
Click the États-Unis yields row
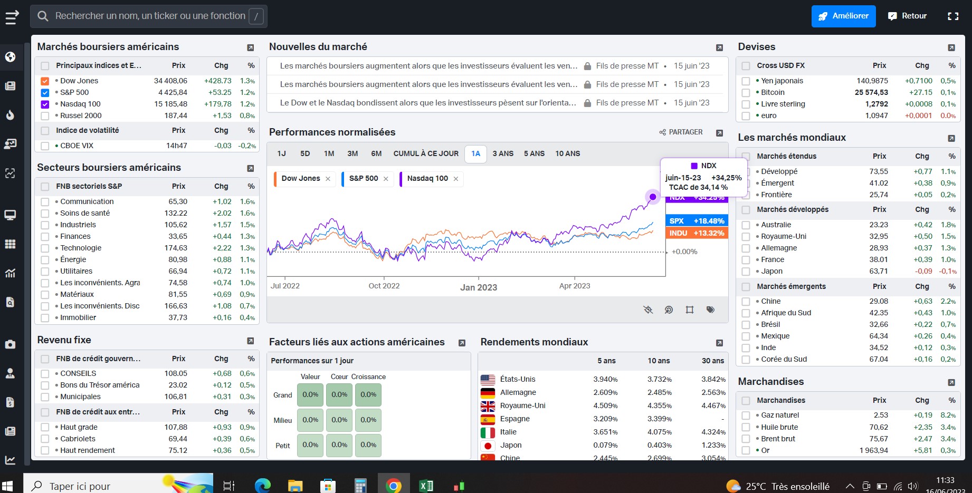(x=603, y=379)
